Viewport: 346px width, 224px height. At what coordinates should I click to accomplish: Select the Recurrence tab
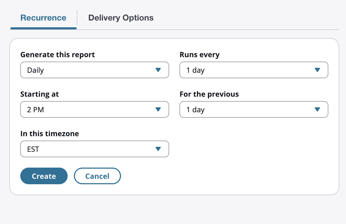pos(43,18)
